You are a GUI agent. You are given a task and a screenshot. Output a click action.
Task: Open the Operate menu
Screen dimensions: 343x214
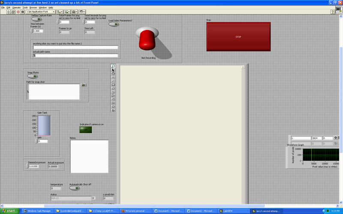click(x=16, y=7)
